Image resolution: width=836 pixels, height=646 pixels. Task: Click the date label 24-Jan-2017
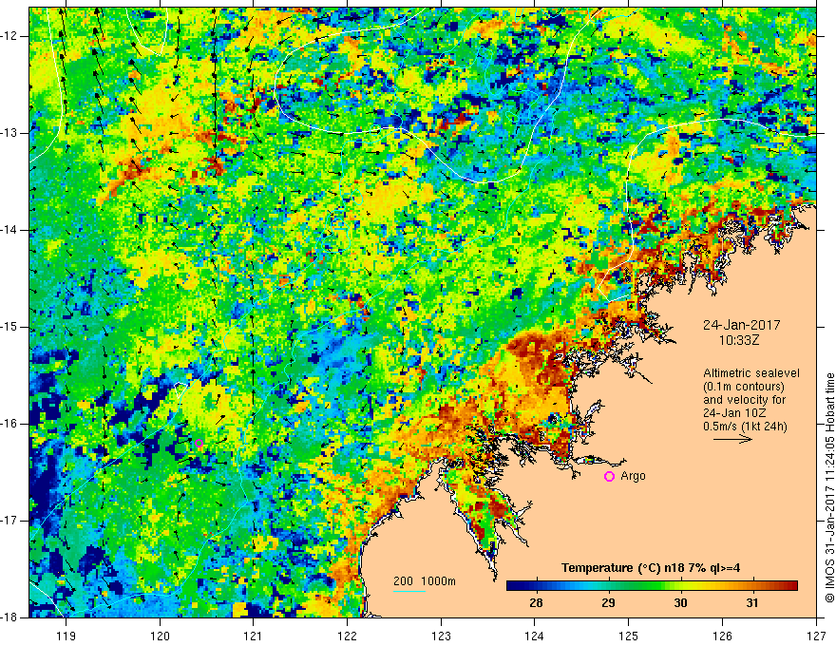741,325
